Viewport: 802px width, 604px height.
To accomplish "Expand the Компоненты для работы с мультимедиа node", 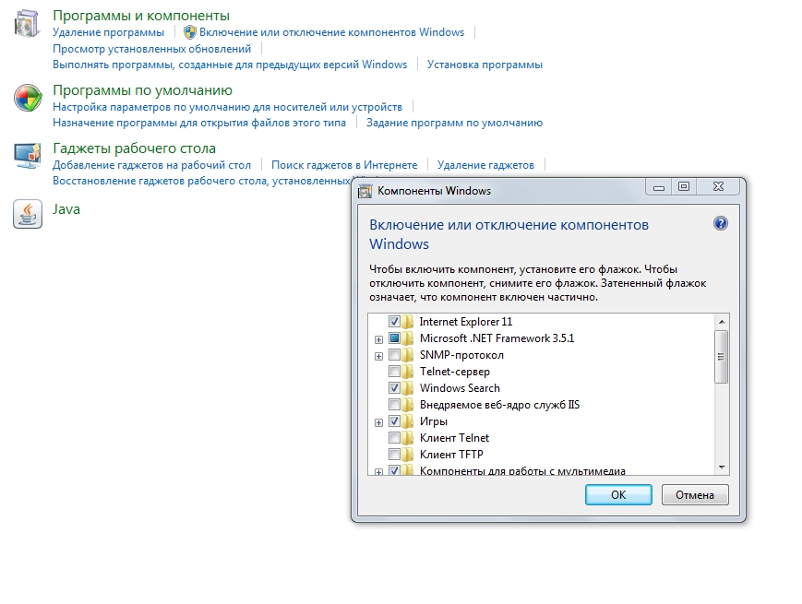I will 378,471.
